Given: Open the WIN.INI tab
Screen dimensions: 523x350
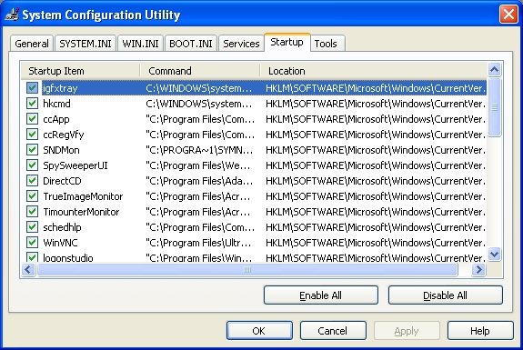Looking at the screenshot, I should click(140, 44).
